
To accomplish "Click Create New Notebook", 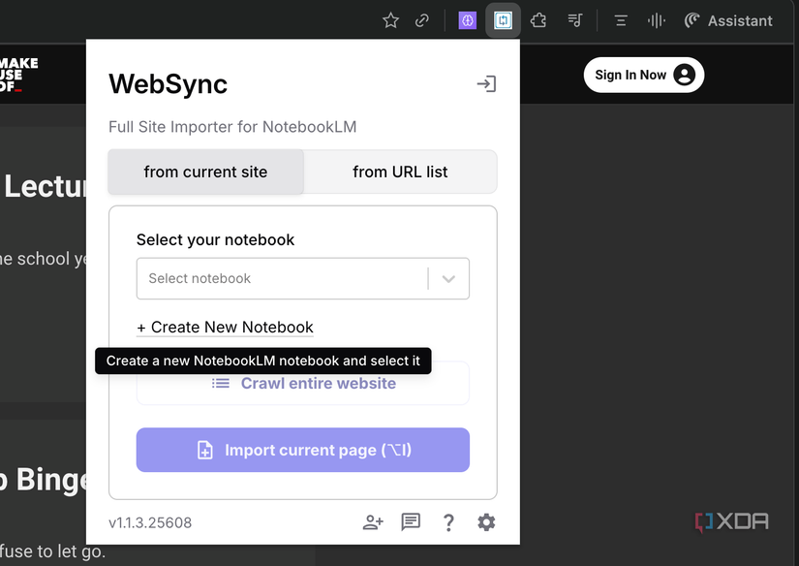I will click(226, 327).
